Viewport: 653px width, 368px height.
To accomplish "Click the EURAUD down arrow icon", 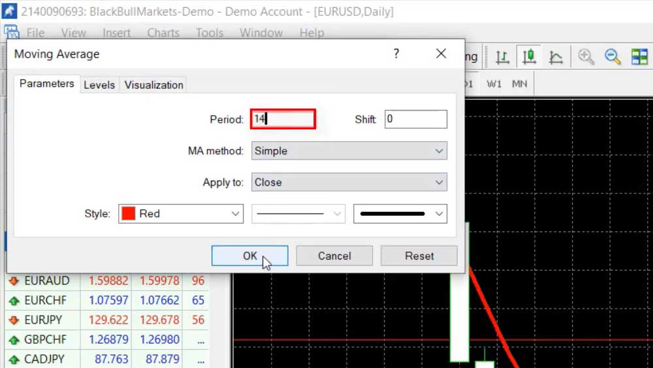I will [x=14, y=281].
